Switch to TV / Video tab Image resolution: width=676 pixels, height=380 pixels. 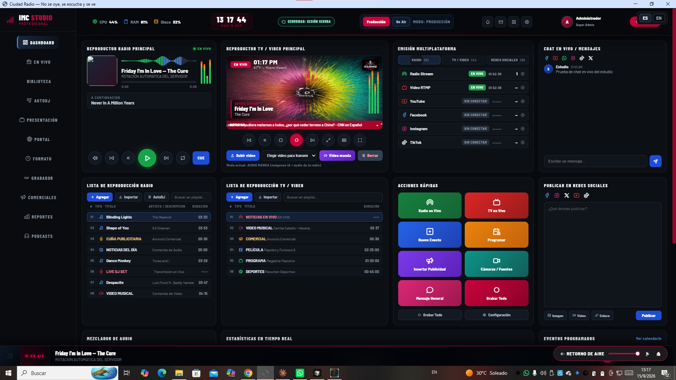pyautogui.click(x=463, y=60)
